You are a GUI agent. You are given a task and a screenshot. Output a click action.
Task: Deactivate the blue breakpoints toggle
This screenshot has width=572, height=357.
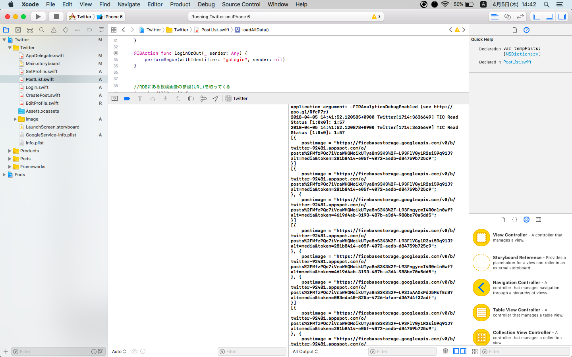(x=127, y=98)
